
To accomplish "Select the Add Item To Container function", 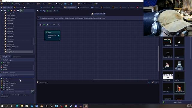I will pyautogui.click(x=10, y=83).
